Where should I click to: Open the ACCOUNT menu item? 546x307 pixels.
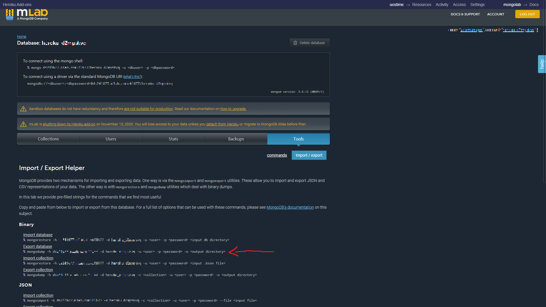495,14
